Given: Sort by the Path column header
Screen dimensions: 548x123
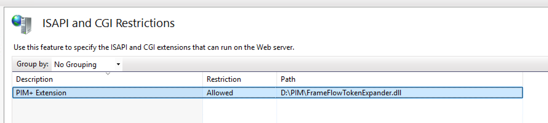Looking at the screenshot, I should pyautogui.click(x=288, y=79).
